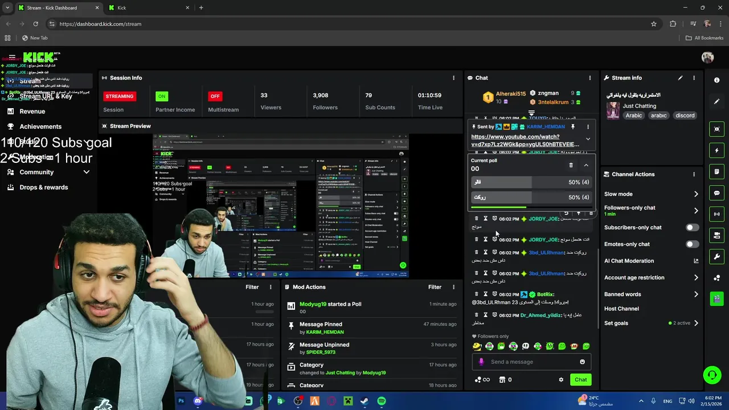This screenshot has width=729, height=410.
Task: Click the document icon in right sidebar
Action: tap(717, 172)
